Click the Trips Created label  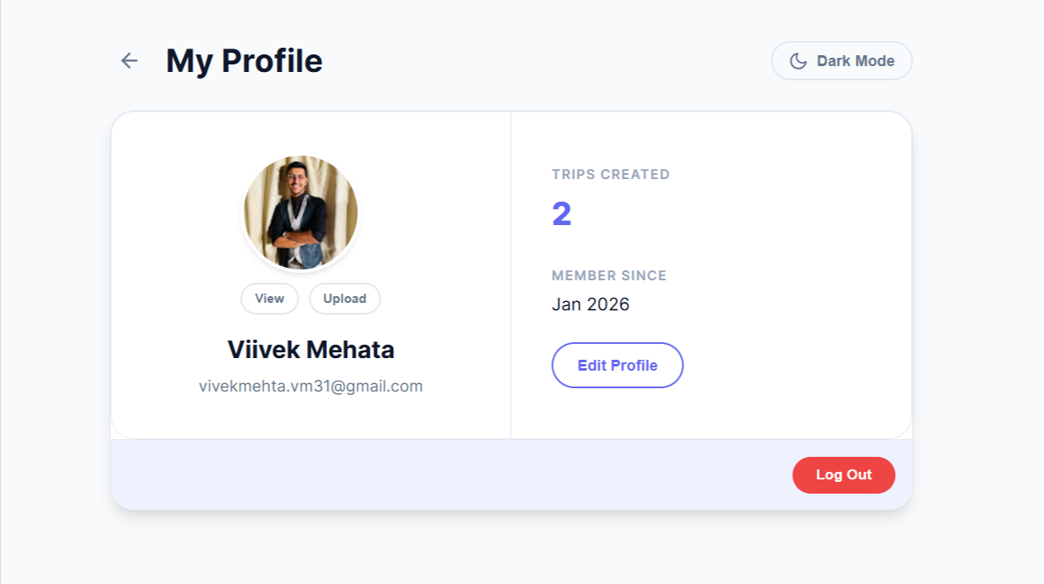[611, 174]
